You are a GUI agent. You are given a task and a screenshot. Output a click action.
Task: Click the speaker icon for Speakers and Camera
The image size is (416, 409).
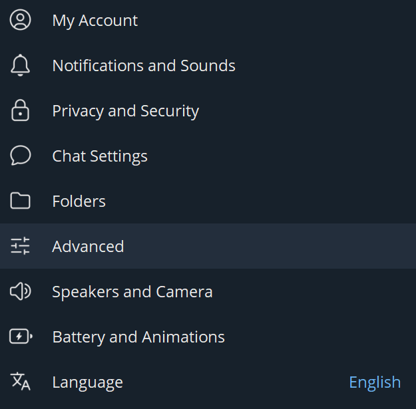click(x=21, y=291)
